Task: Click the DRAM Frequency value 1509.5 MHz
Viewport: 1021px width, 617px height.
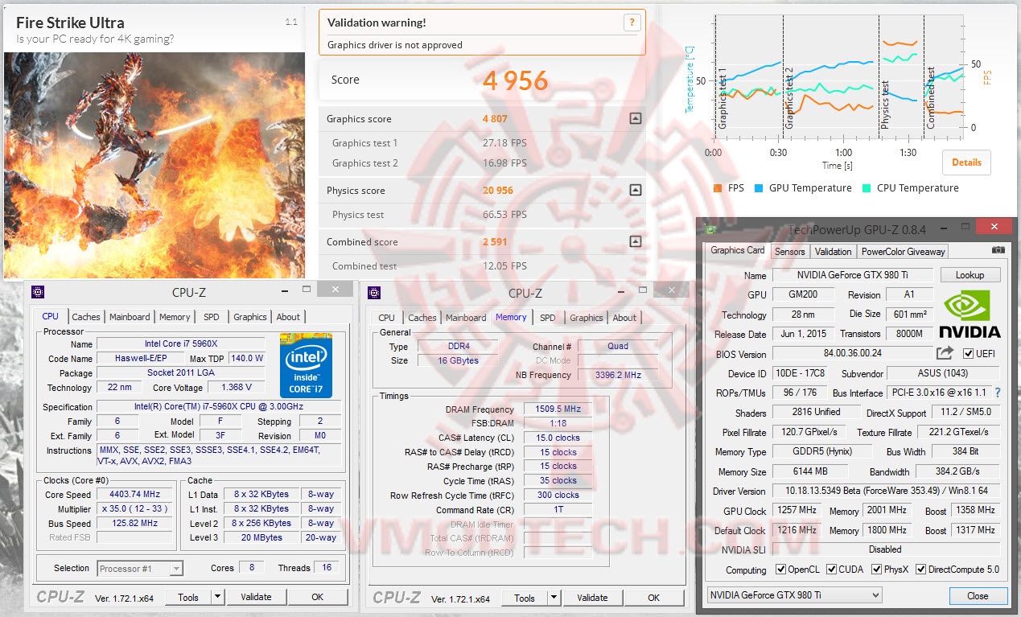Action: [x=558, y=409]
